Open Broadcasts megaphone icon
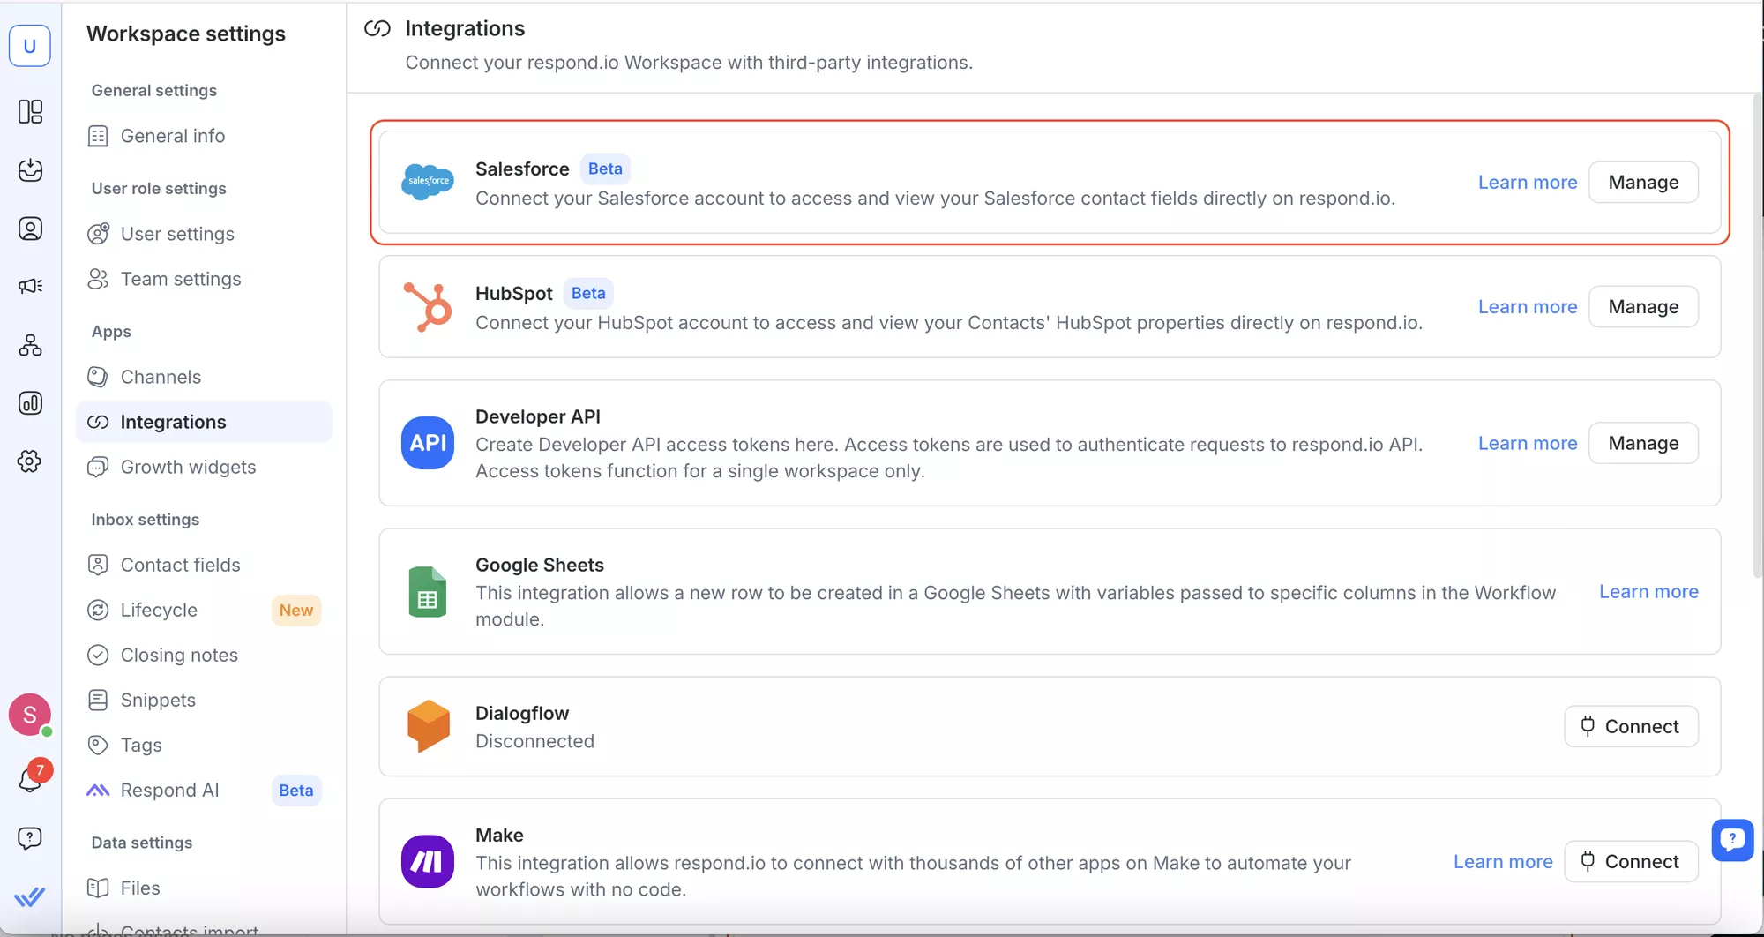The width and height of the screenshot is (1764, 937). (x=30, y=286)
